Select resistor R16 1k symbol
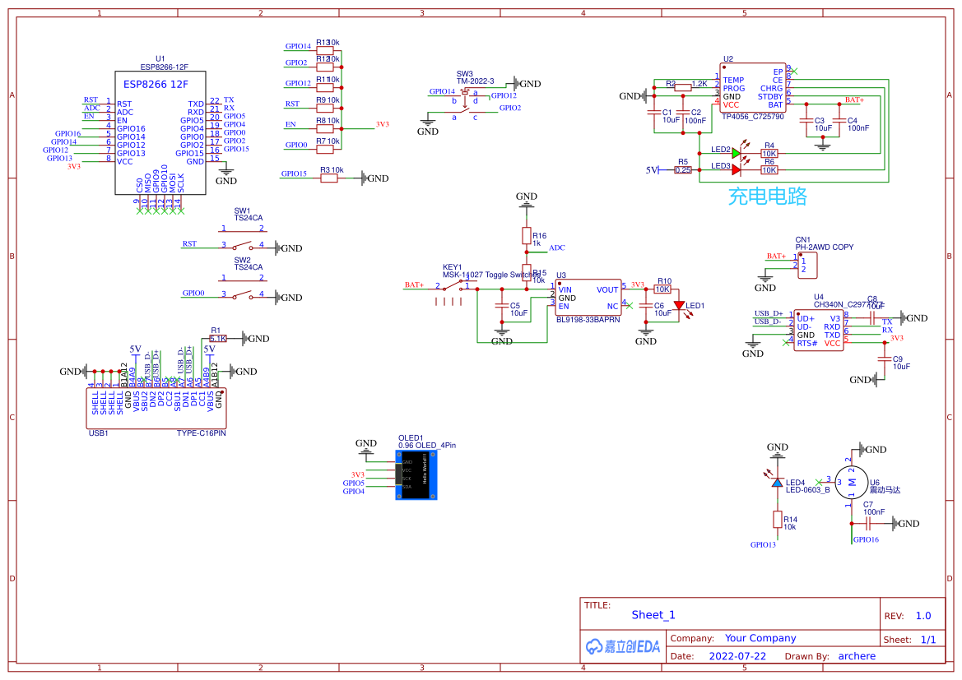 527,235
